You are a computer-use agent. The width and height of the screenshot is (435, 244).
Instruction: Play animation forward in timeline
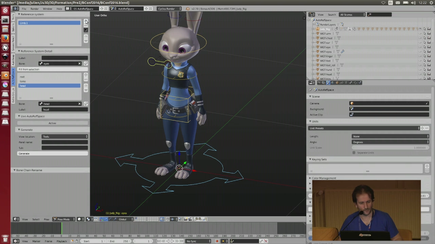pyautogui.click(x=172, y=241)
